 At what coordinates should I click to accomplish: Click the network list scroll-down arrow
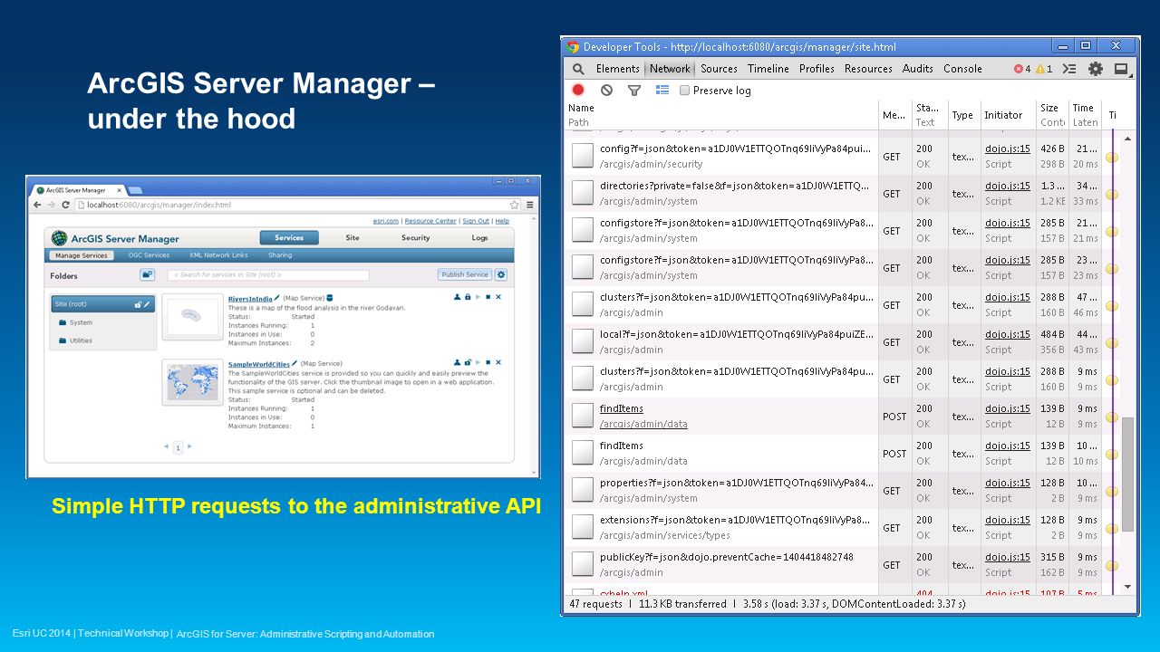tap(1128, 587)
